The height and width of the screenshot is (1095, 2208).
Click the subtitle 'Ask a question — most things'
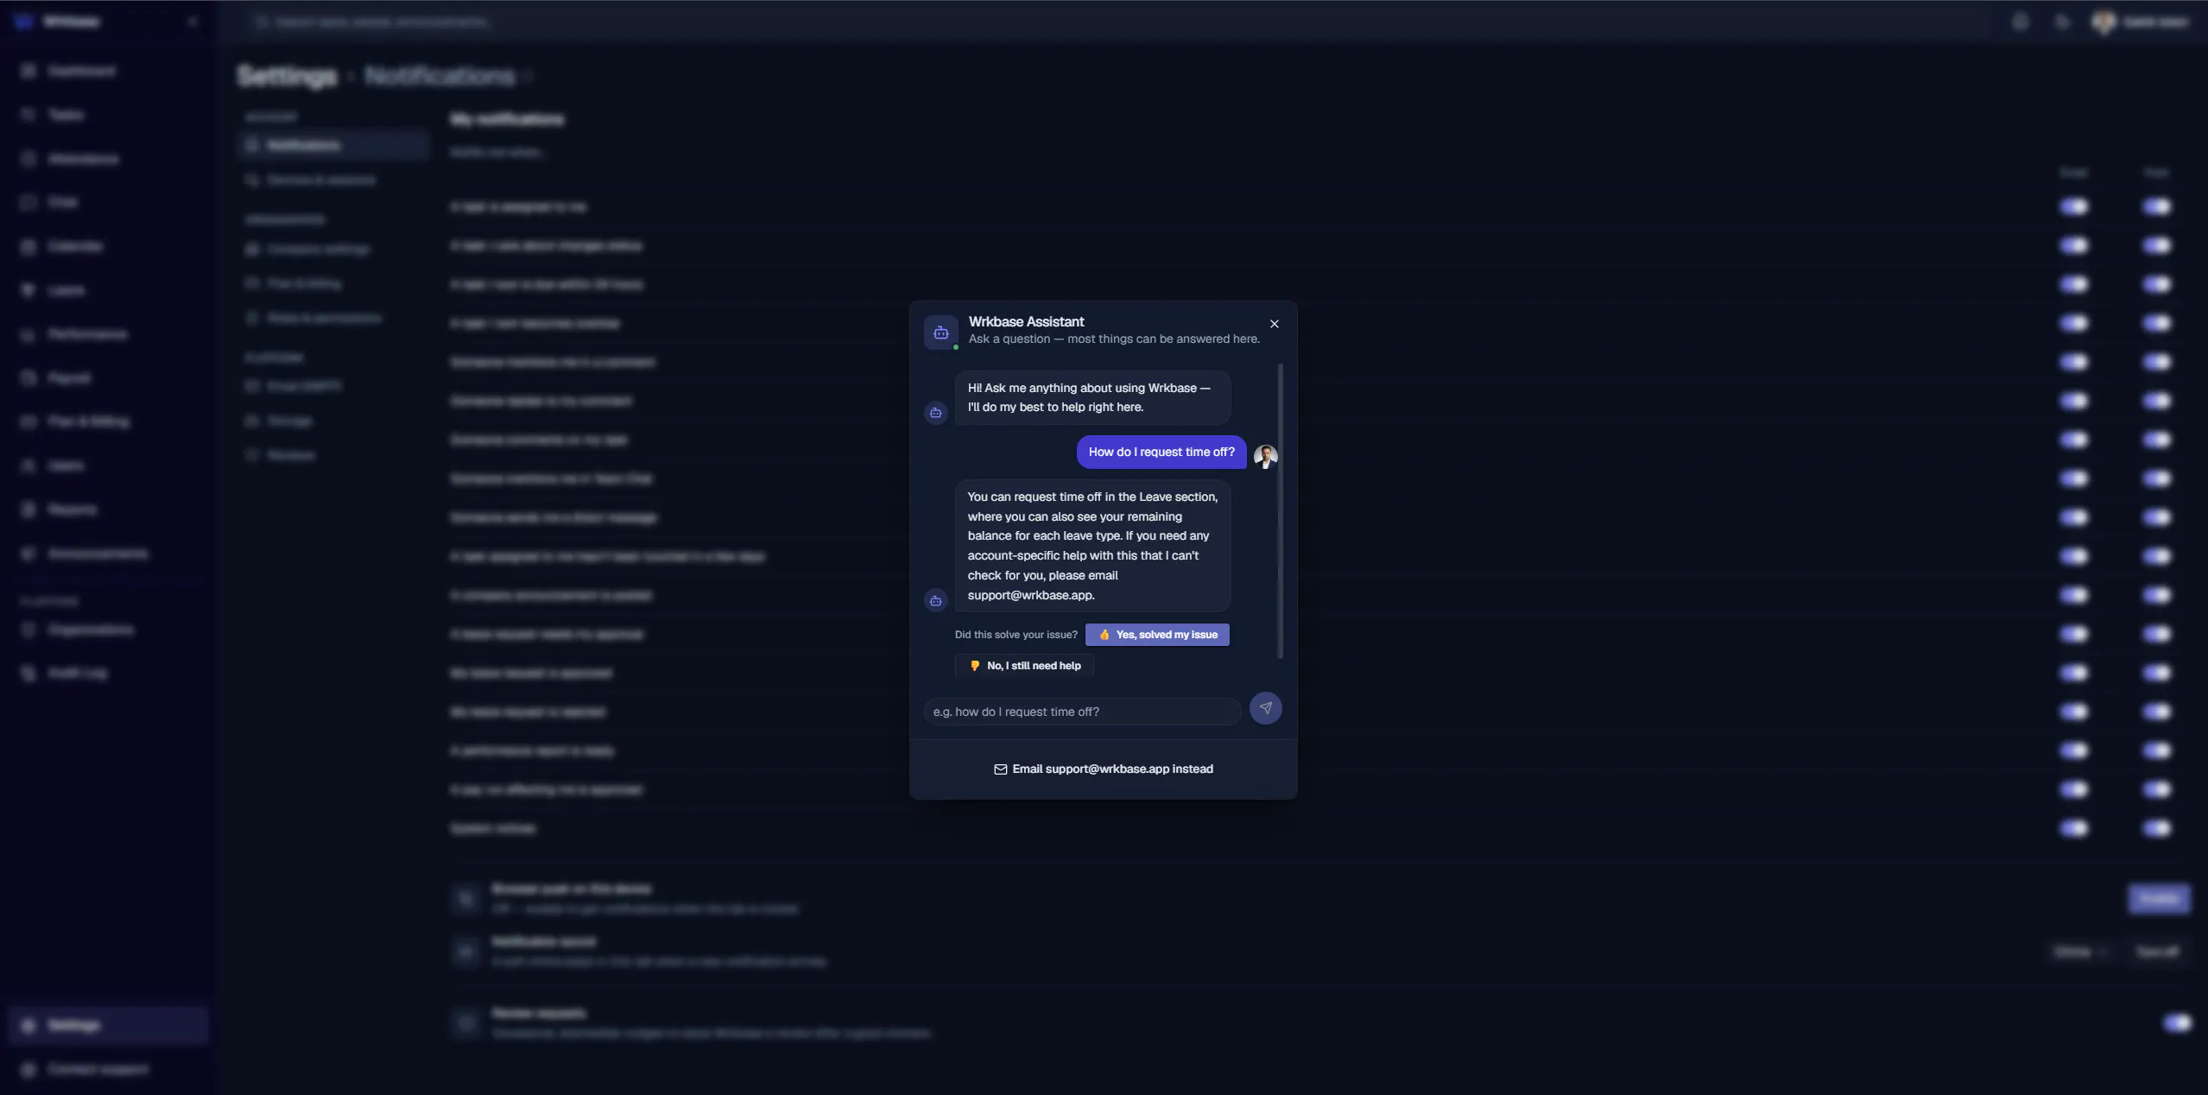1114,339
